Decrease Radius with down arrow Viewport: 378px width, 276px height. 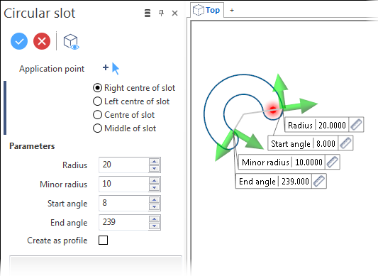(155, 168)
